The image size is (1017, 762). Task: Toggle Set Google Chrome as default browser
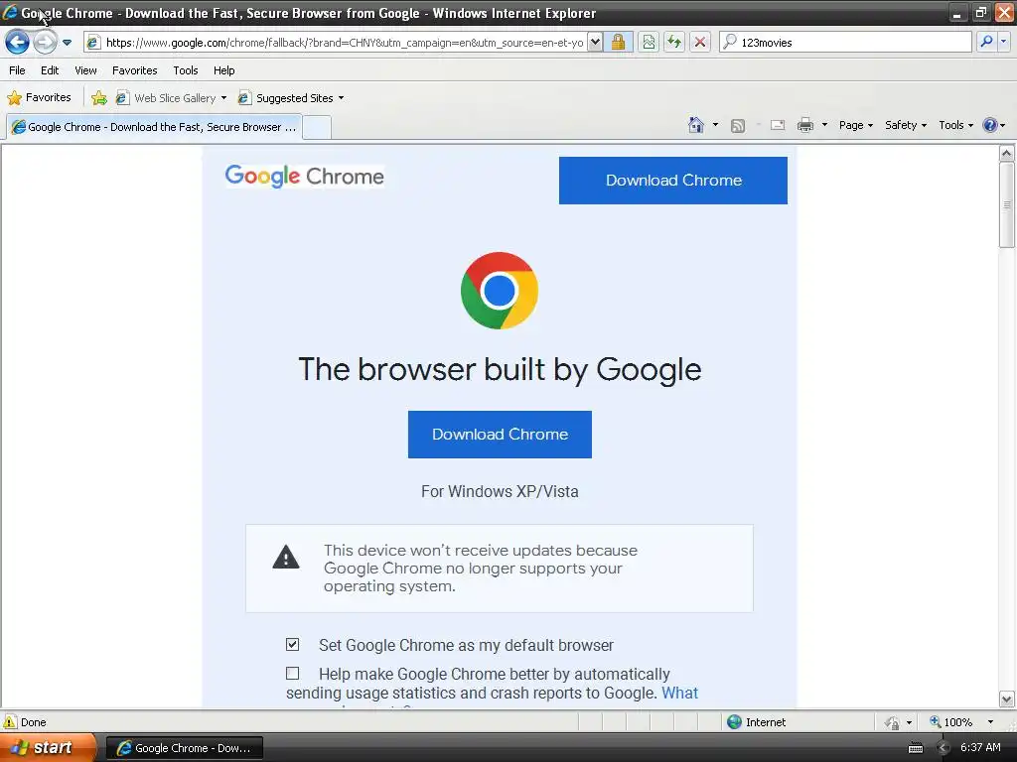point(293,644)
